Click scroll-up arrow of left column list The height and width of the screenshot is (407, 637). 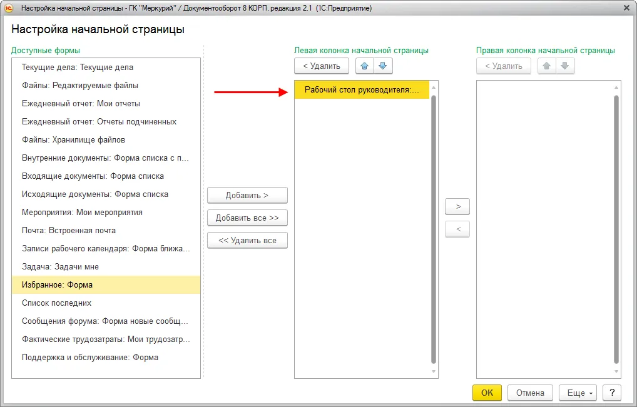coord(434,88)
